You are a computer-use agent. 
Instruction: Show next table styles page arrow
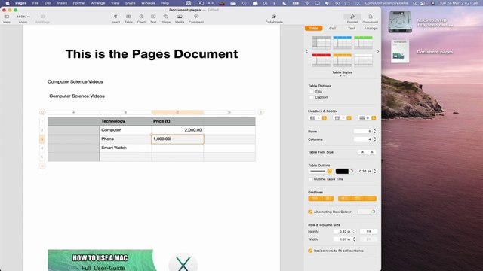[x=378, y=52]
